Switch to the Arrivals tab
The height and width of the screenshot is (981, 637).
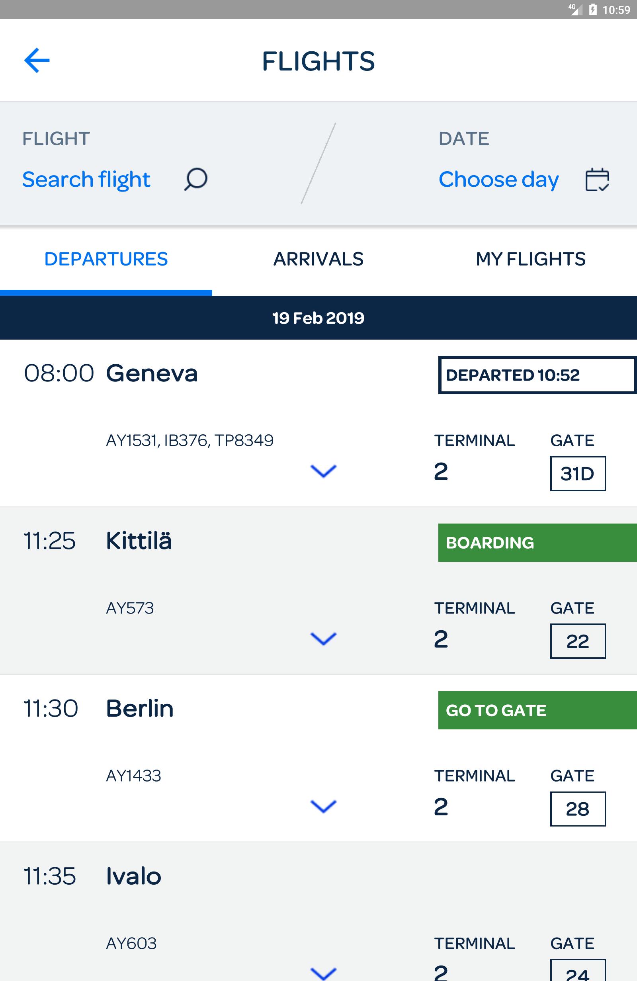tap(318, 259)
